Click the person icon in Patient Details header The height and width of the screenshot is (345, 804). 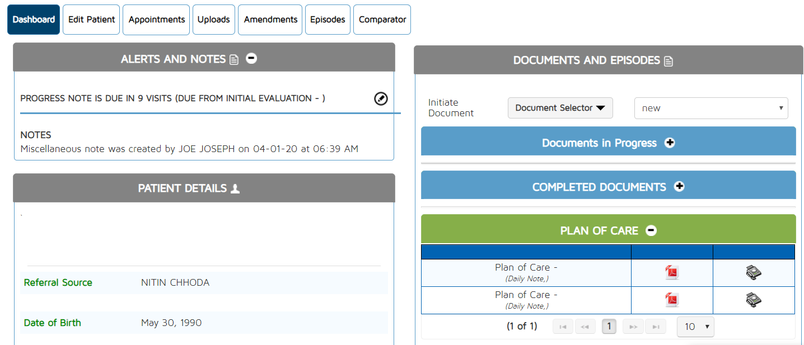pyautogui.click(x=235, y=188)
